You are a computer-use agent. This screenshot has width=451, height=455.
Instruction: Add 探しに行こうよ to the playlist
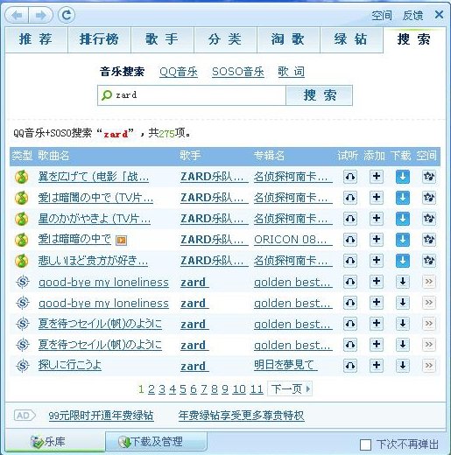click(377, 366)
